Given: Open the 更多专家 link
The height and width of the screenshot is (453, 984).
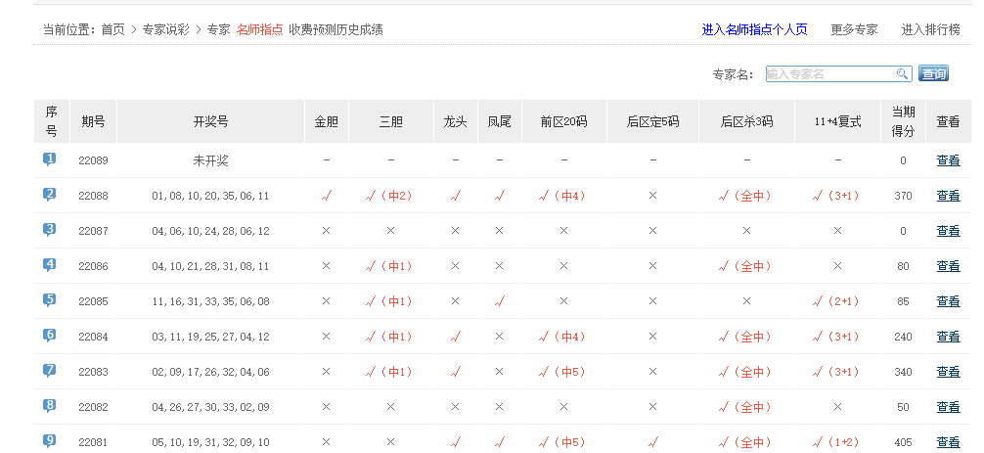Looking at the screenshot, I should pos(854,29).
